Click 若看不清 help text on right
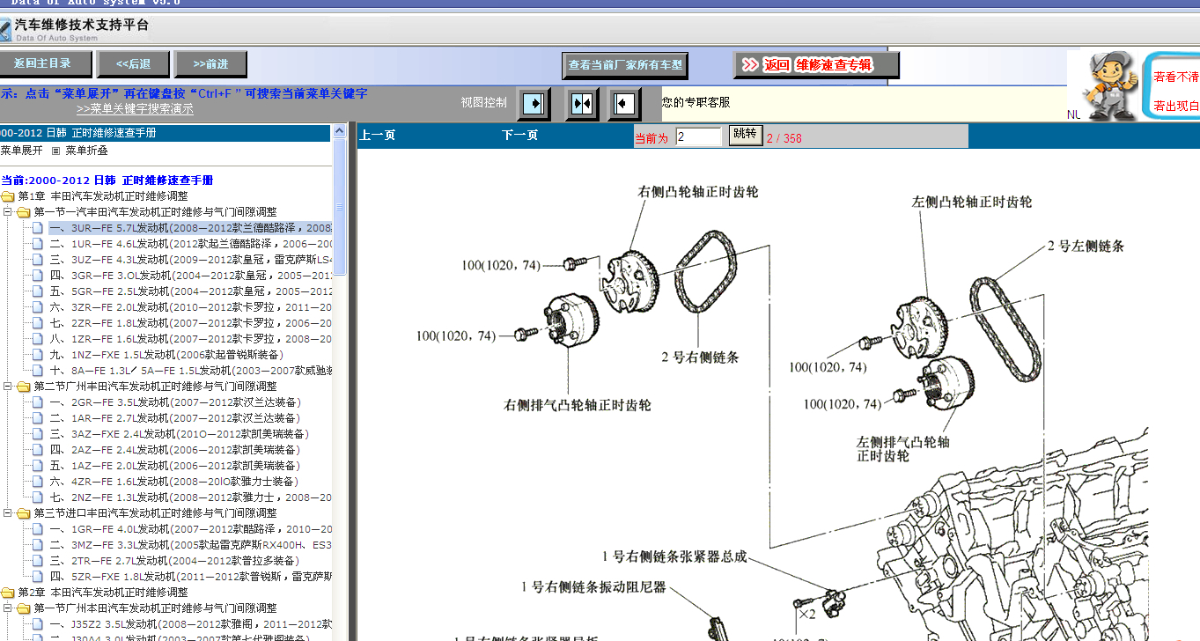 click(1176, 77)
